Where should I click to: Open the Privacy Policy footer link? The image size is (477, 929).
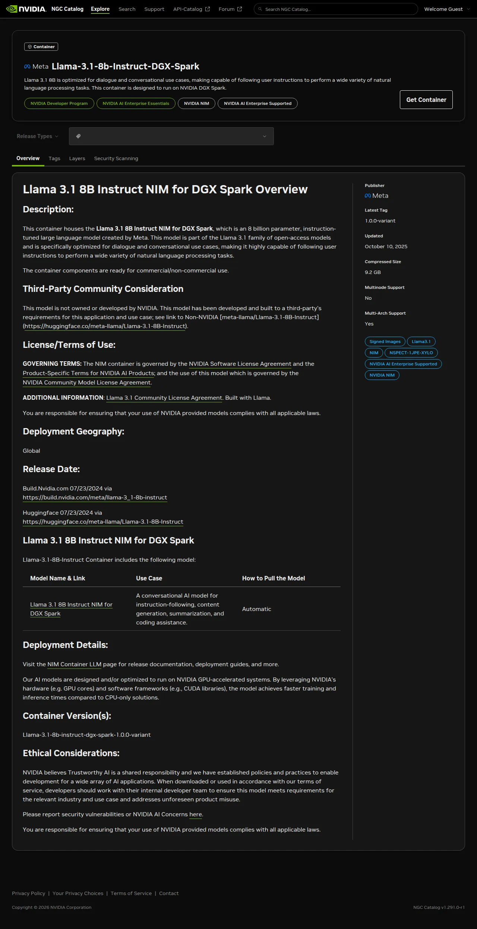coord(28,893)
